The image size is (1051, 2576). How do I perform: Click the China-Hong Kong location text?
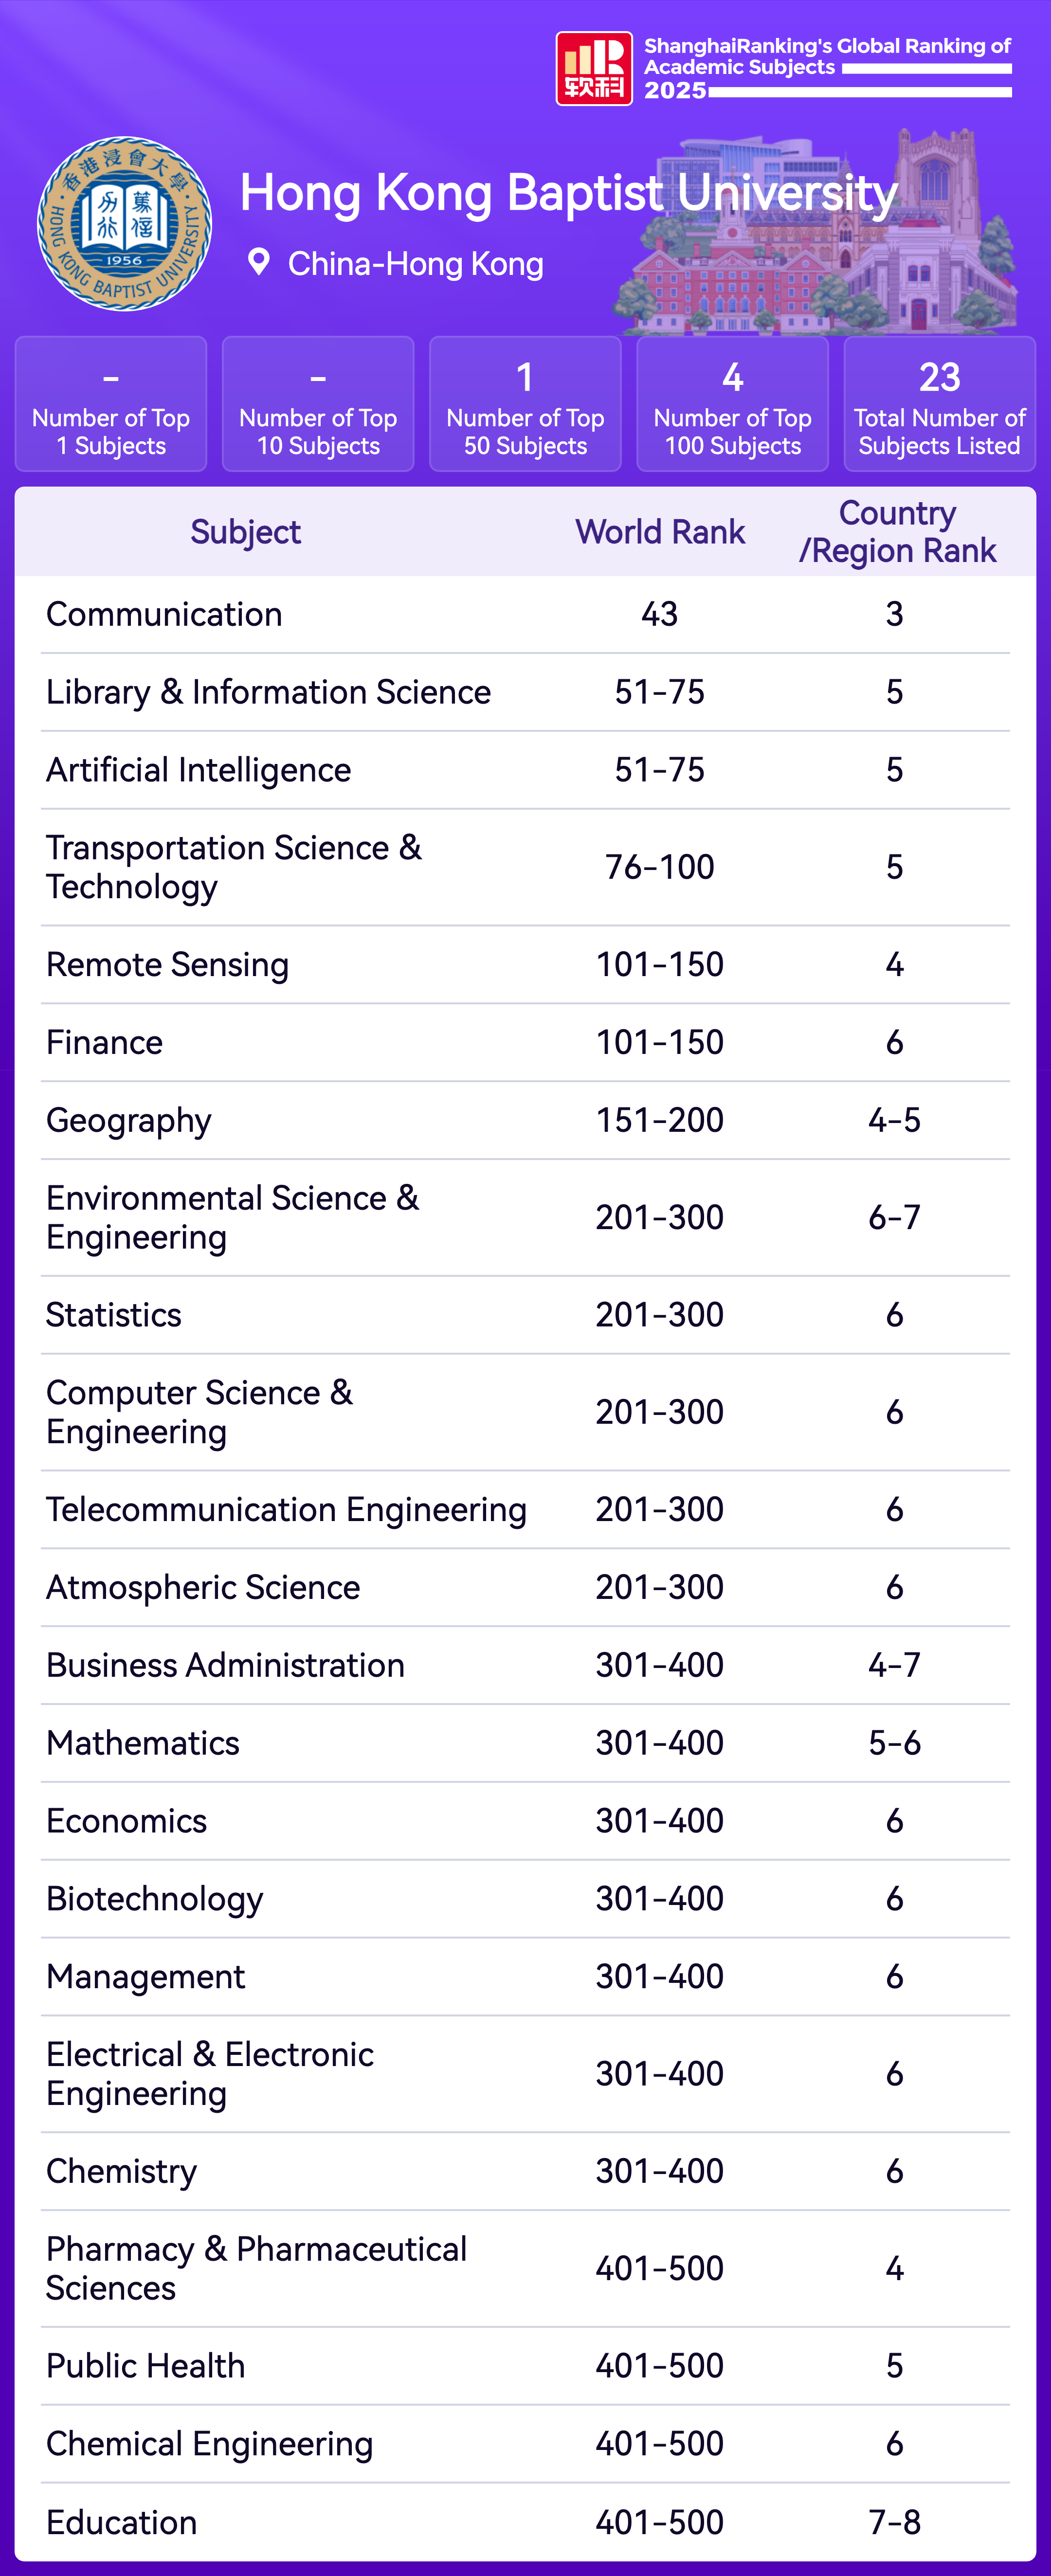(x=415, y=264)
